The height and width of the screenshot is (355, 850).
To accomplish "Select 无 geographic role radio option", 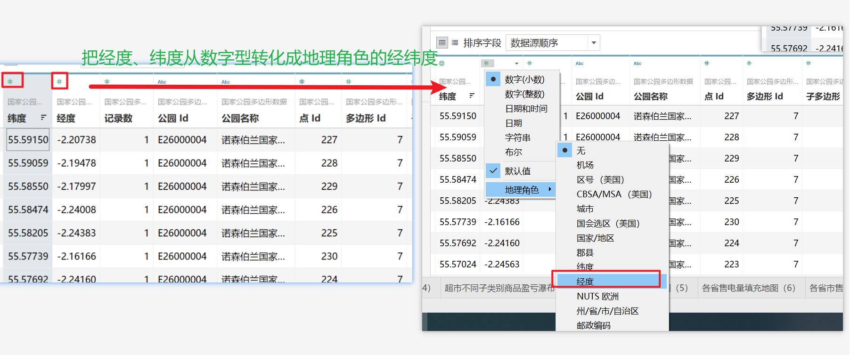I will click(x=613, y=151).
